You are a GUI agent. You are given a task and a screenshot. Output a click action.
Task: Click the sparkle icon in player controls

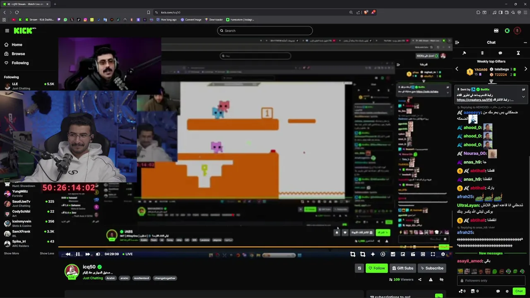pyautogui.click(x=373, y=254)
